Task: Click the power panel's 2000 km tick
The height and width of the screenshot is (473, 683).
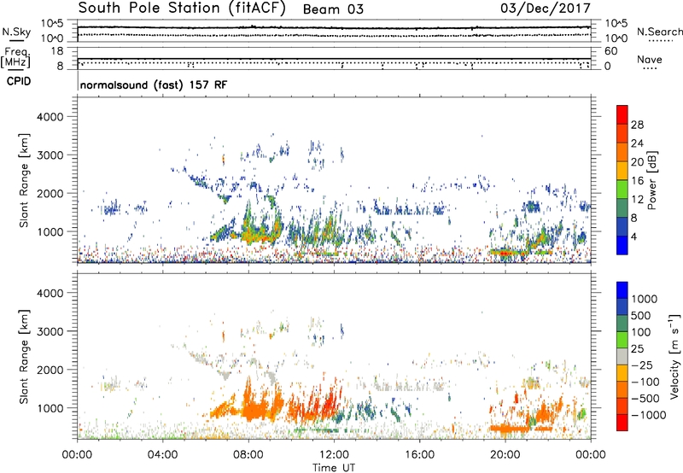Action: (50, 193)
